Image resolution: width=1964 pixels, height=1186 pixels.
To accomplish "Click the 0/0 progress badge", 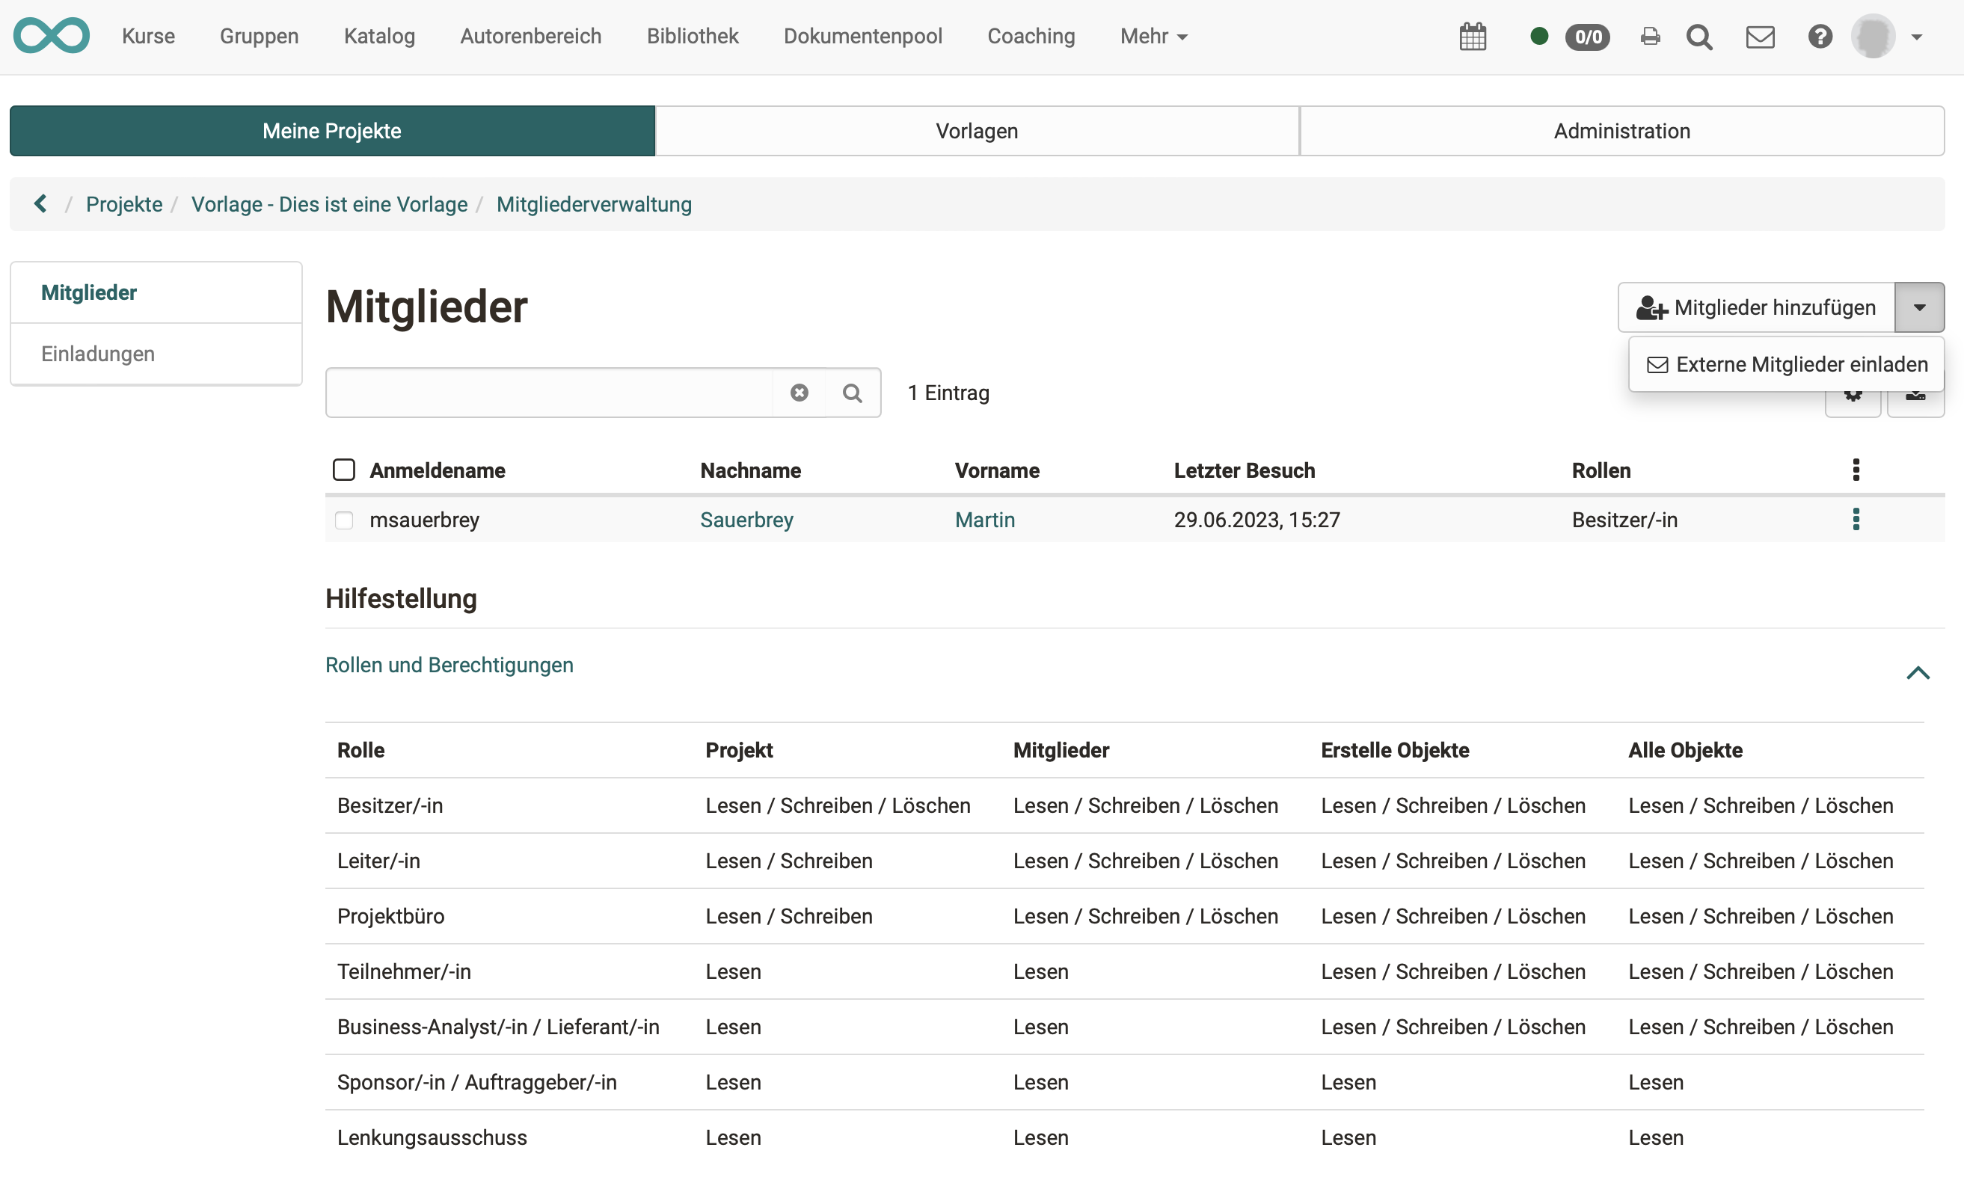I will (x=1588, y=37).
